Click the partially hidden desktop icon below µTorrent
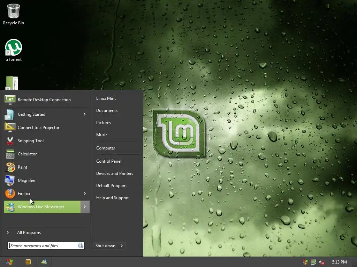Image resolution: width=357 pixels, height=267 pixels. pyautogui.click(x=12, y=83)
